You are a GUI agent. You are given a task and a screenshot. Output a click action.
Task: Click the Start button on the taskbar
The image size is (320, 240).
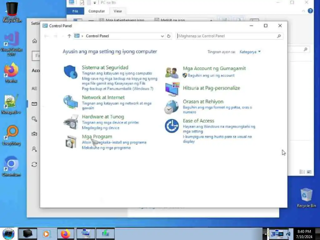point(8,234)
